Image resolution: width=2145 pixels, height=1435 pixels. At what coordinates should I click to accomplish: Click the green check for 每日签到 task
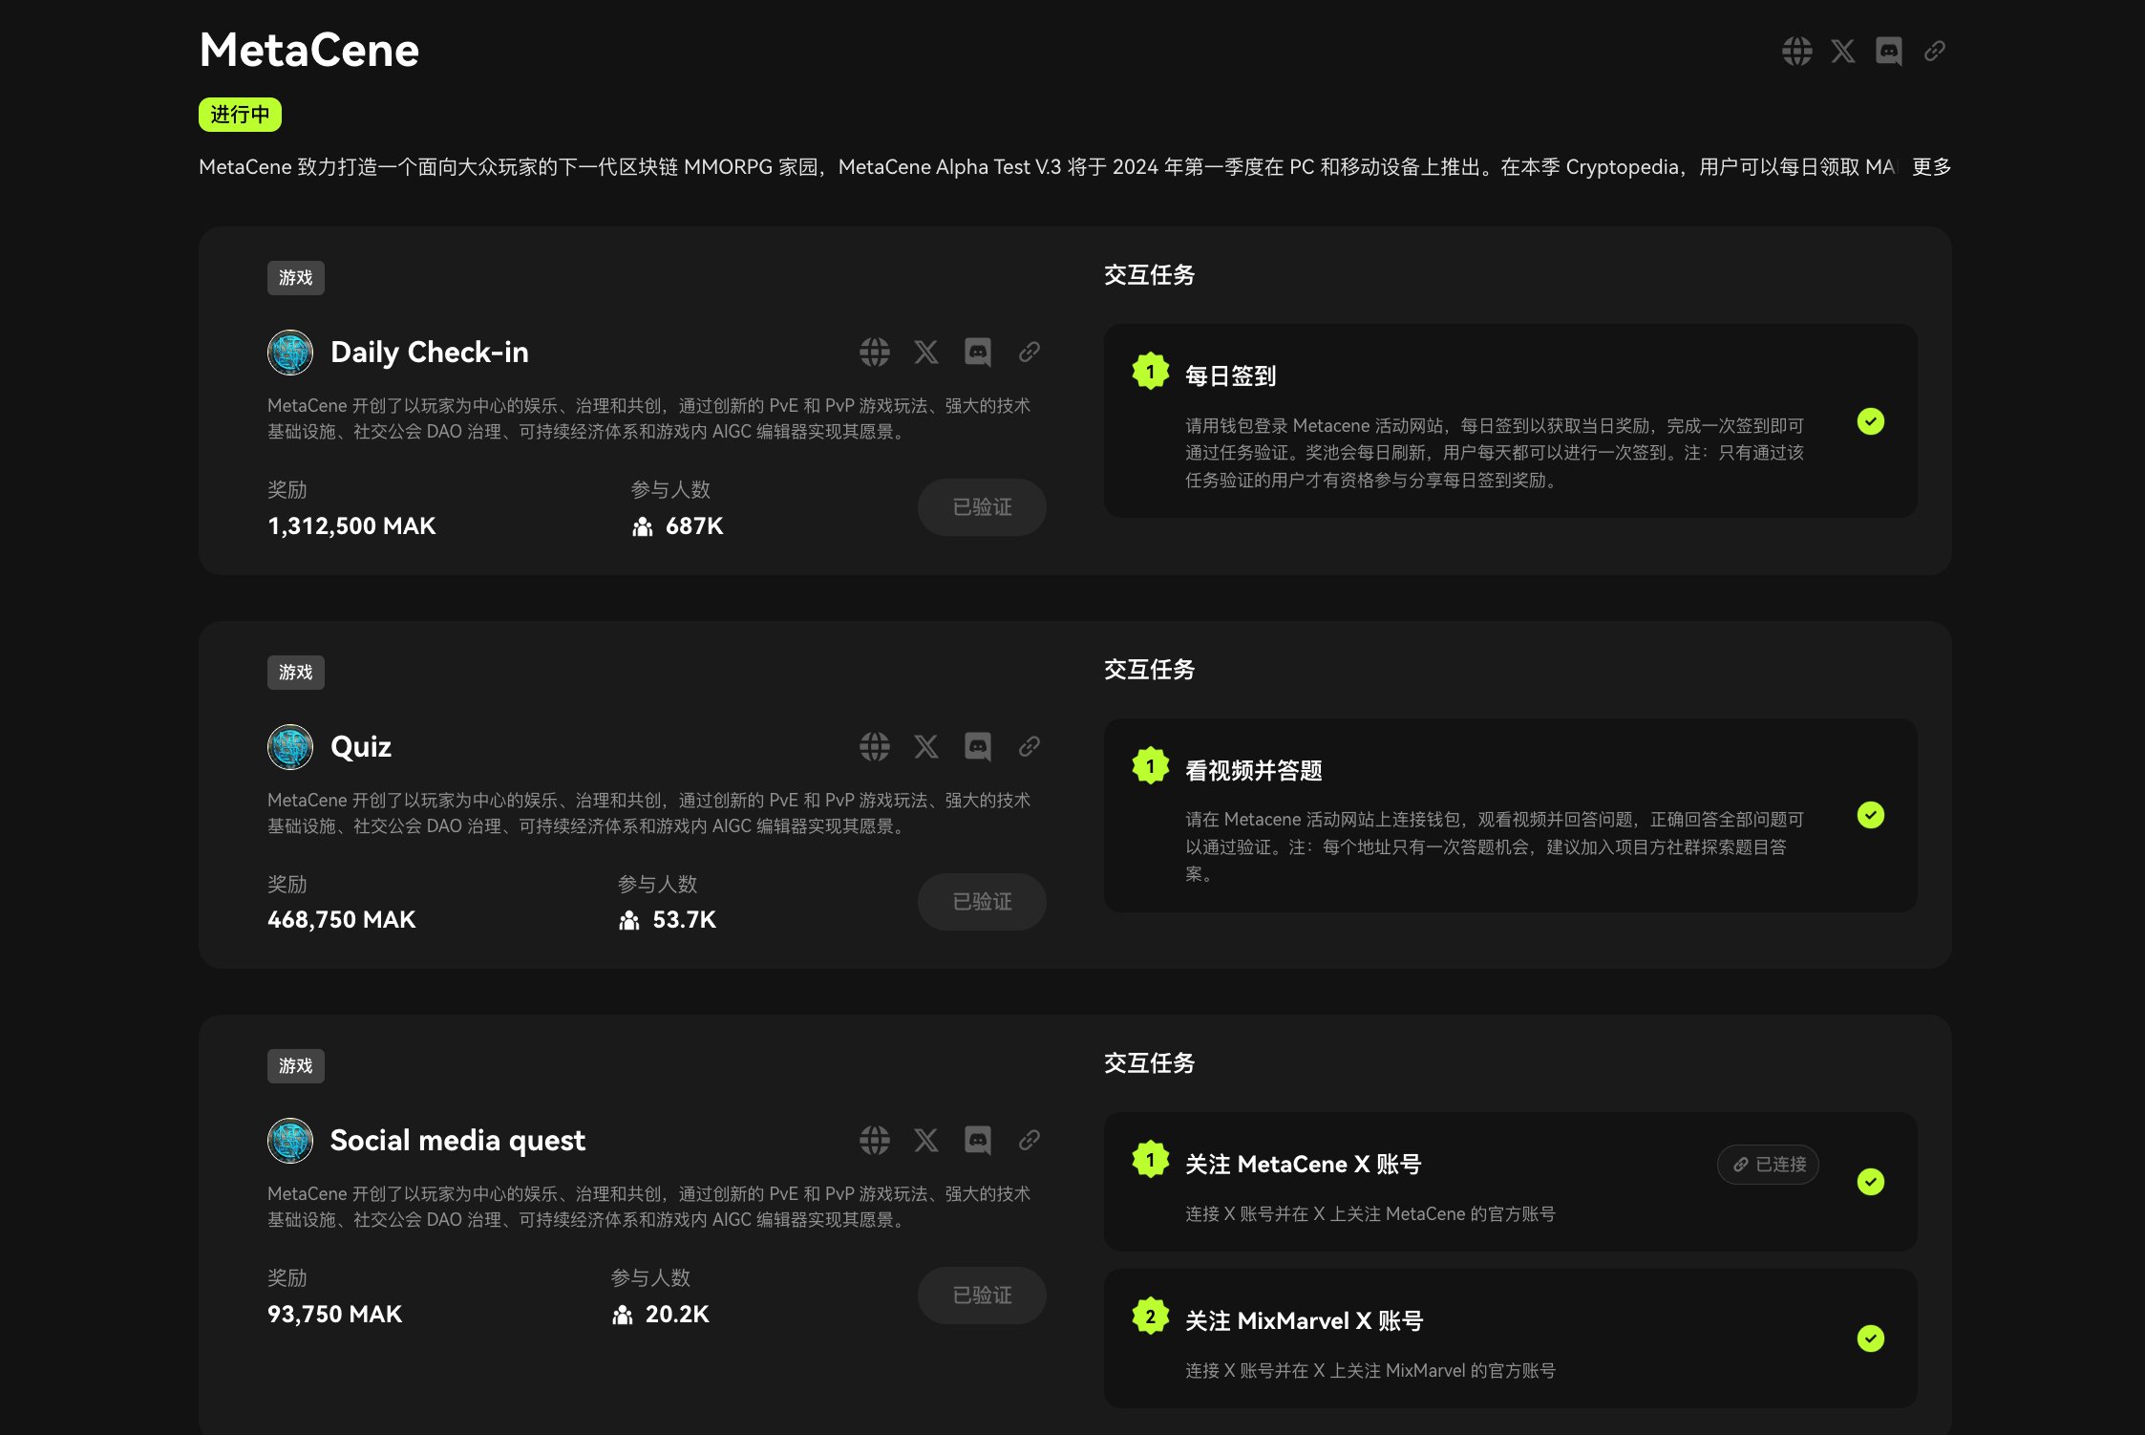(x=1870, y=421)
